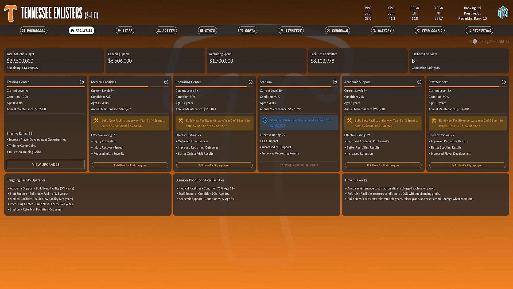
Task: Click 'Staff Support - Build New Facility (1/3 years)'
Action: click(39, 194)
